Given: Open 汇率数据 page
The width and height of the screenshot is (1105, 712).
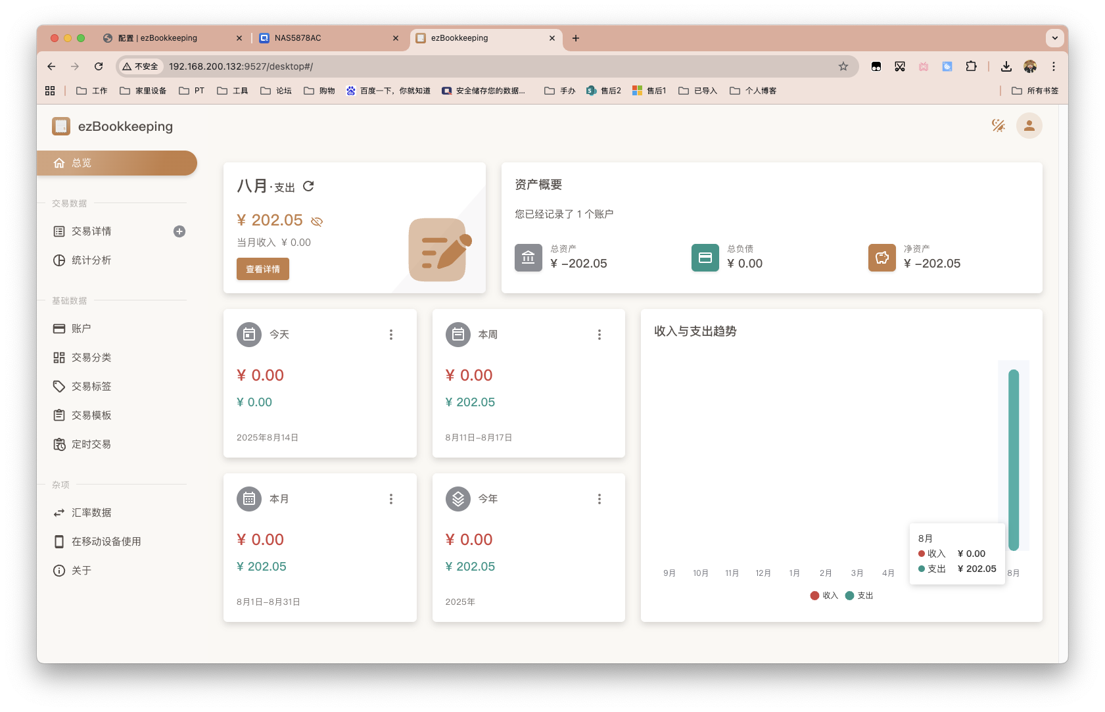Looking at the screenshot, I should click(91, 512).
